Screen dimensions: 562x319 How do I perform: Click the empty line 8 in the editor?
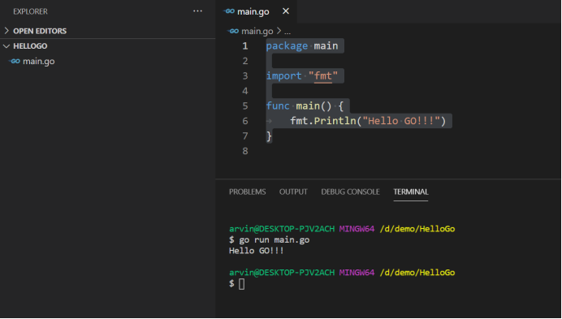(x=358, y=151)
